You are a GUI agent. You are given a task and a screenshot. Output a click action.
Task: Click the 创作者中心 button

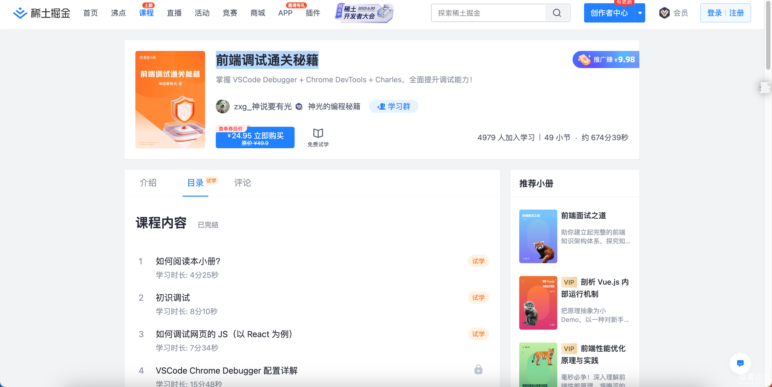click(609, 13)
